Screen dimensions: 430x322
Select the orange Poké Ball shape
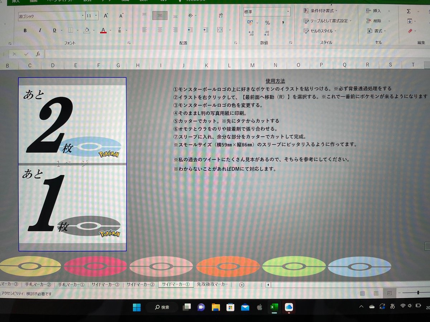228,266
